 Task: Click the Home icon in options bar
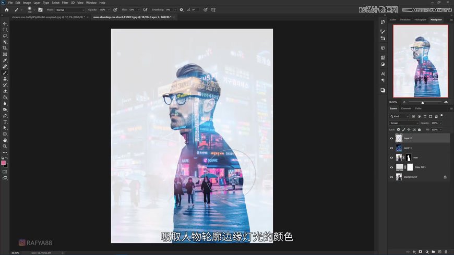(x=7, y=10)
